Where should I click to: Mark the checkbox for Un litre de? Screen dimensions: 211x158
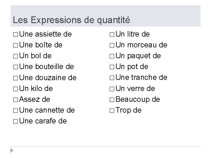pos(112,35)
